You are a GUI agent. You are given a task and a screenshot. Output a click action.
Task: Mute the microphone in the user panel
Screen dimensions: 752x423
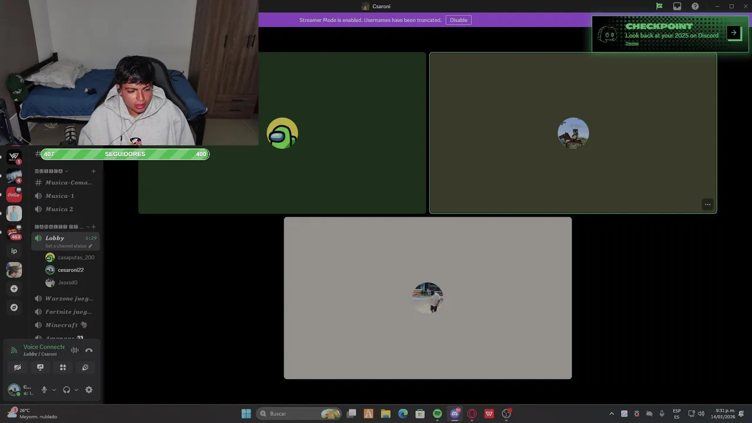click(x=44, y=390)
